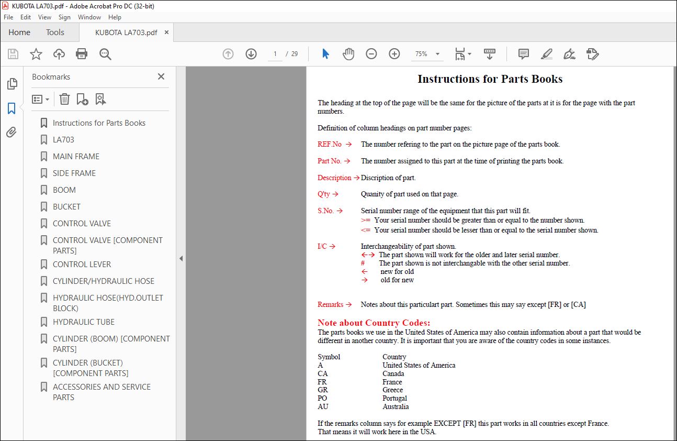677x441 pixels.
Task: Go to the next page arrow
Action: [251, 54]
